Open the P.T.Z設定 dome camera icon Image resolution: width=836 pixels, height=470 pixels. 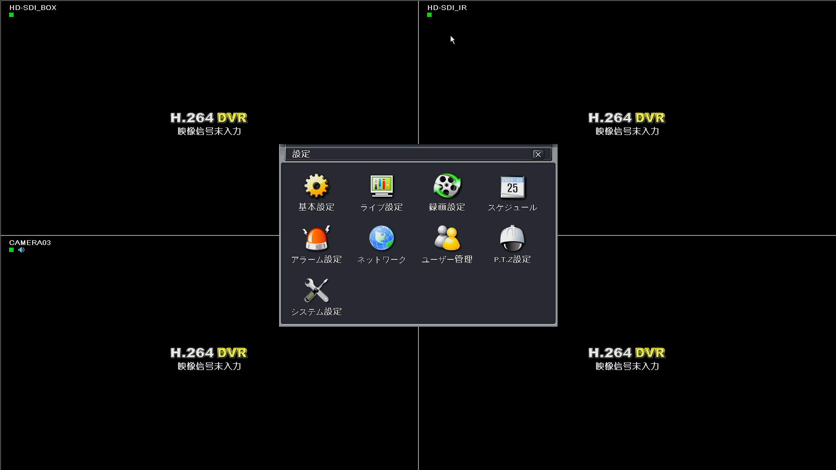[x=512, y=238]
